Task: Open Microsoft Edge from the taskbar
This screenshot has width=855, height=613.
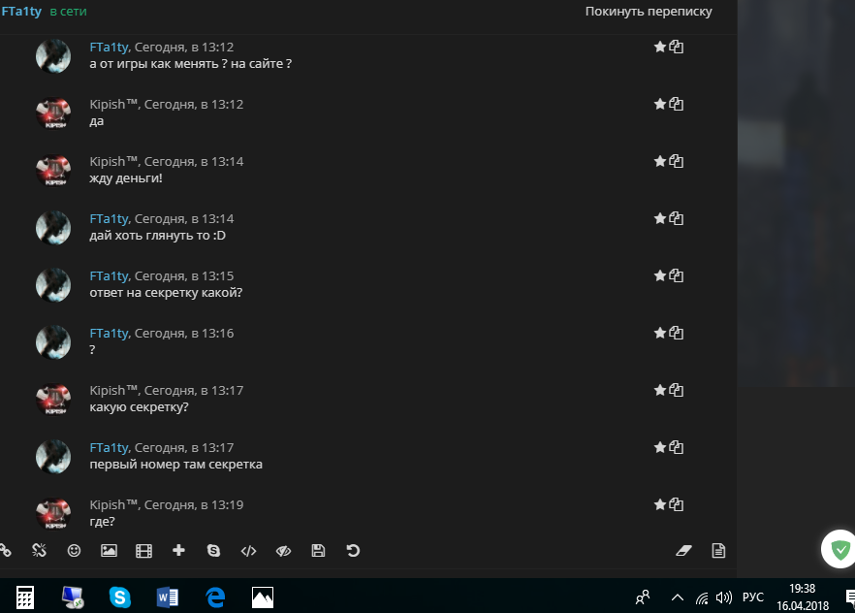Action: 215,597
